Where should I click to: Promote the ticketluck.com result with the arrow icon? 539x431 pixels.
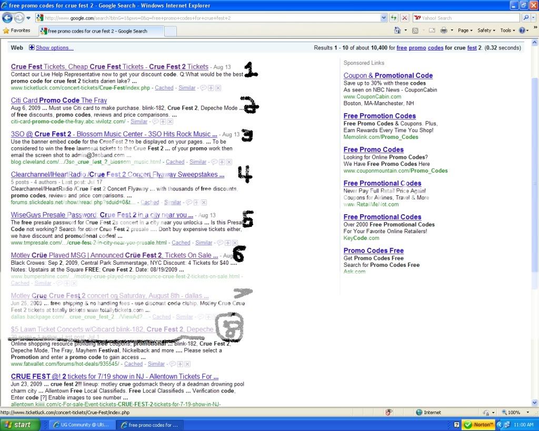pos(211,88)
